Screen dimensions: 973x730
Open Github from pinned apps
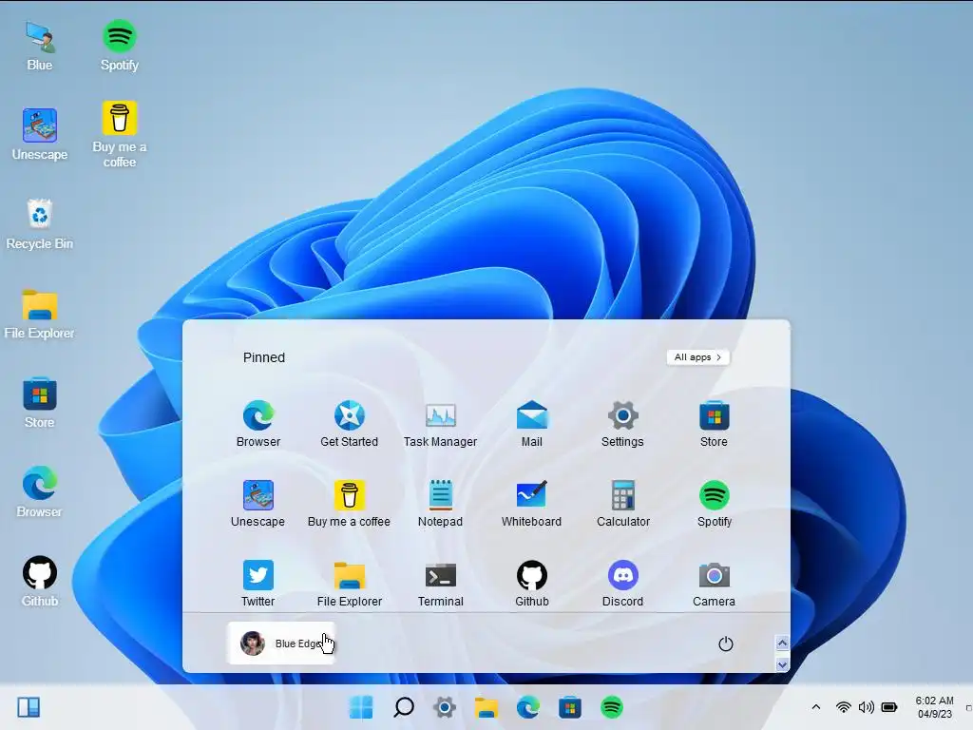(x=532, y=583)
